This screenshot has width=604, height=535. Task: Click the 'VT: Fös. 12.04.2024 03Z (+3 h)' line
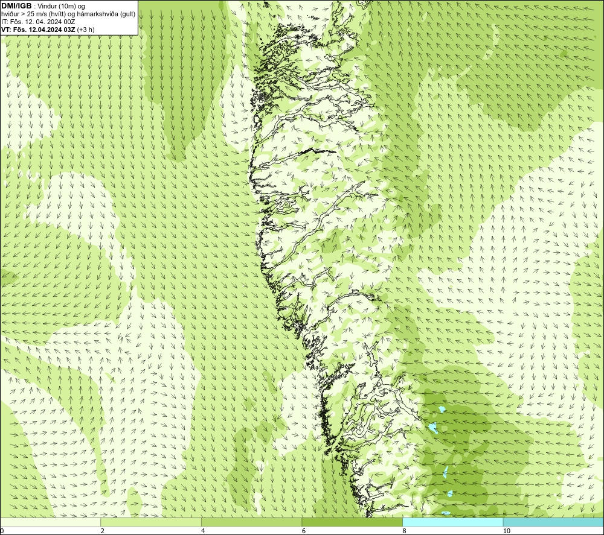(x=48, y=30)
